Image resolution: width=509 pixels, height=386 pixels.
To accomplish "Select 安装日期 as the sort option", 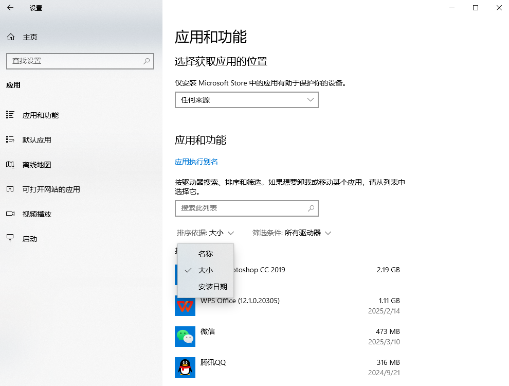I will (x=213, y=287).
